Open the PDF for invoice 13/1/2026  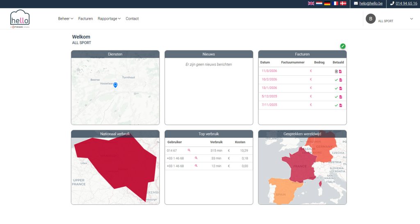[x=341, y=88]
